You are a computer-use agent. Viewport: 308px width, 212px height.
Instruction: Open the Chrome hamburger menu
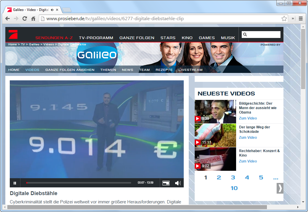(x=301, y=18)
